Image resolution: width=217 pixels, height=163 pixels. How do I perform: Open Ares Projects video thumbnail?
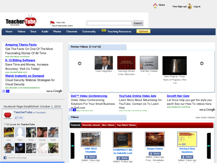[x=175, y=65]
